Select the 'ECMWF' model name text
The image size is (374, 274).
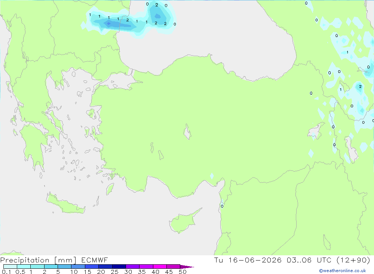(x=95, y=260)
